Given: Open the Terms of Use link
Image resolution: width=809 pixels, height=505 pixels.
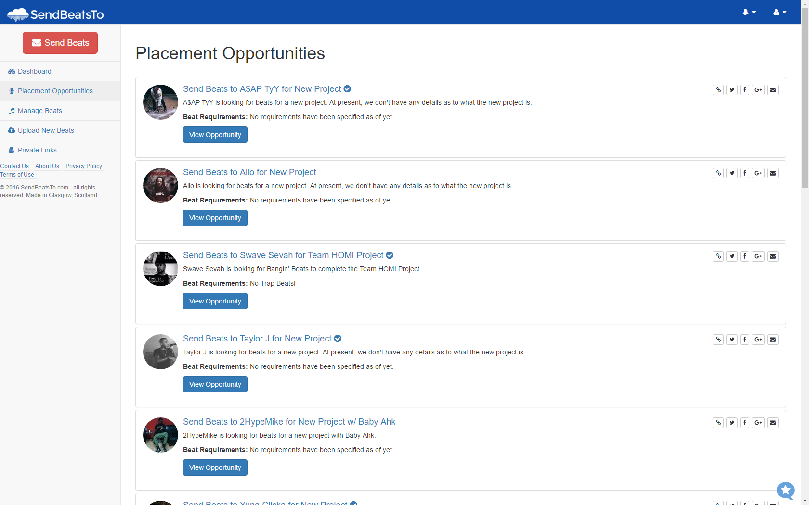Looking at the screenshot, I should [x=17, y=175].
